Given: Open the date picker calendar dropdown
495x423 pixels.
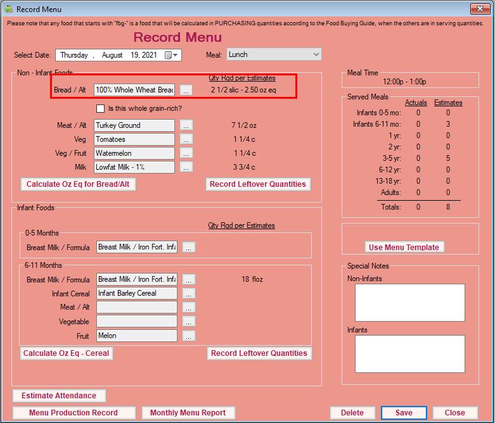Looking at the screenshot, I should click(172, 55).
